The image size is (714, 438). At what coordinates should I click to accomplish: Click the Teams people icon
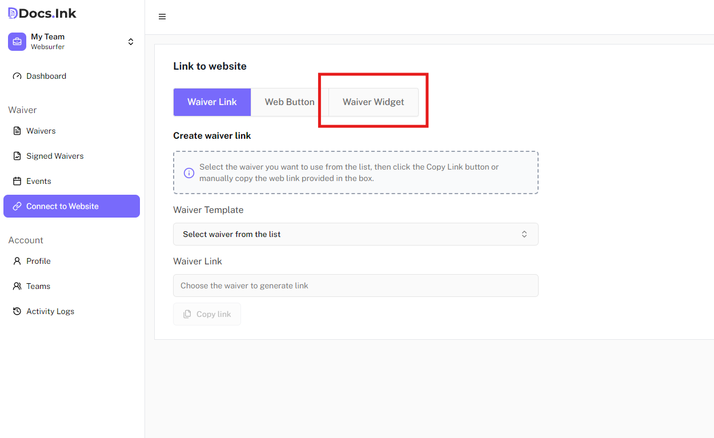click(17, 286)
